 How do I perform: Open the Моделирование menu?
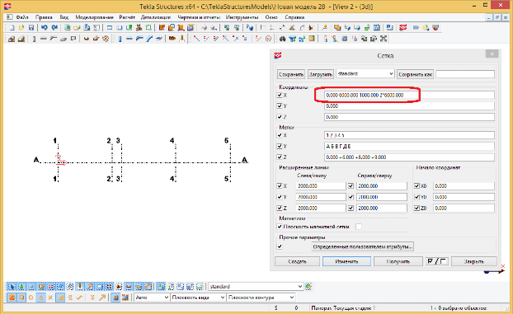pos(94,17)
